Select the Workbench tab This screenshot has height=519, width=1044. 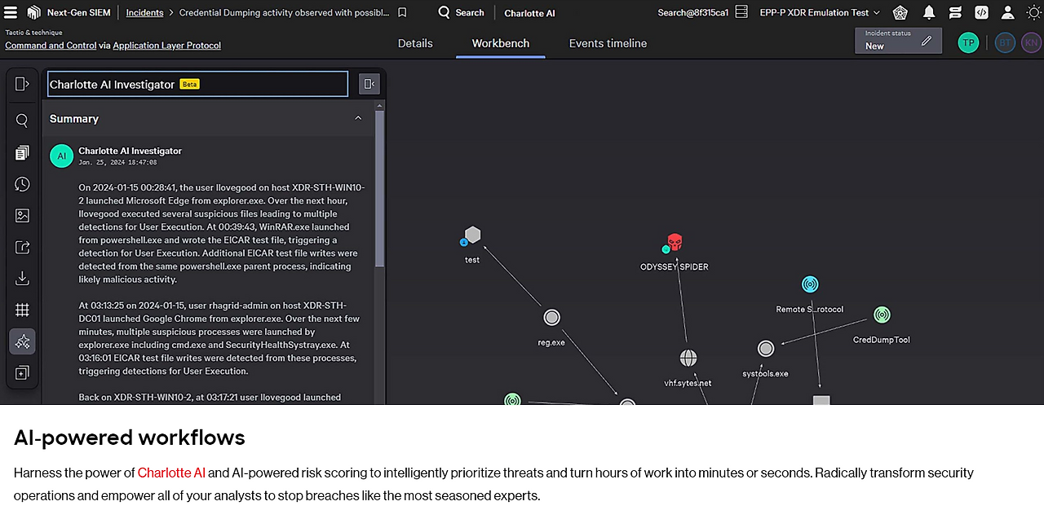501,43
